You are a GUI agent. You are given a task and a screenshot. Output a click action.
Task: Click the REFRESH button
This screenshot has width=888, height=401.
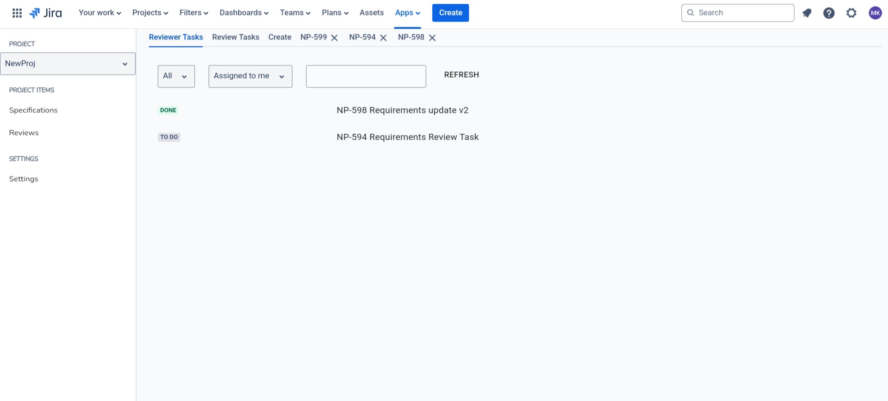click(461, 75)
